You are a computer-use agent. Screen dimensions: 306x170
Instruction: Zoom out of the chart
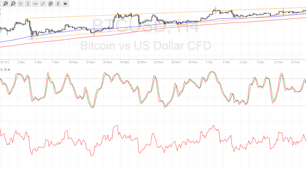tap(13, 4)
